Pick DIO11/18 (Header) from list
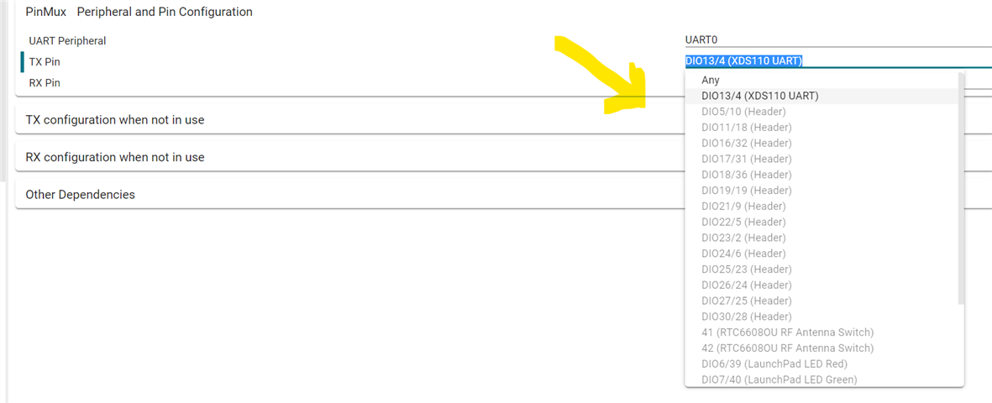The image size is (992, 403). pos(746,128)
